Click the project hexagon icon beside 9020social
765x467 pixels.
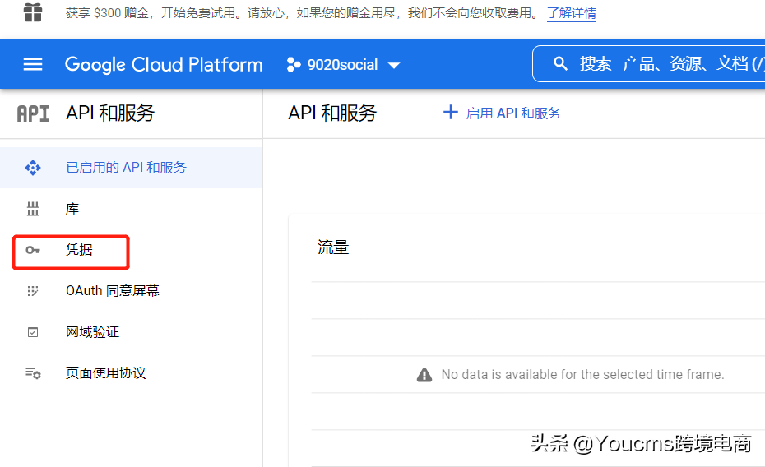pos(293,64)
